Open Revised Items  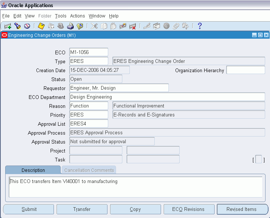242,209
